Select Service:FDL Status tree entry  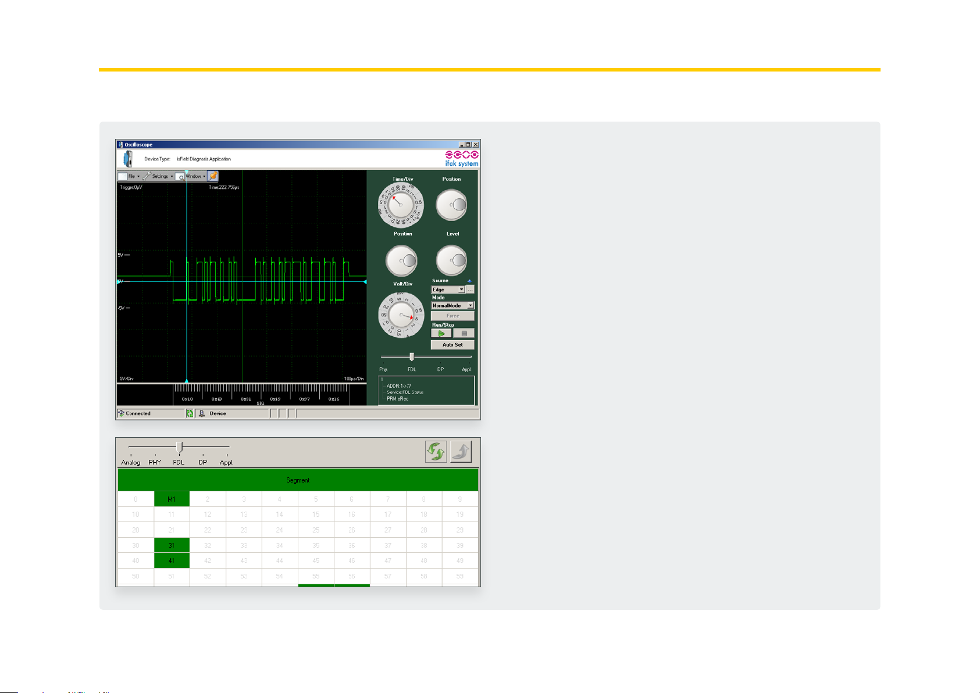point(405,392)
